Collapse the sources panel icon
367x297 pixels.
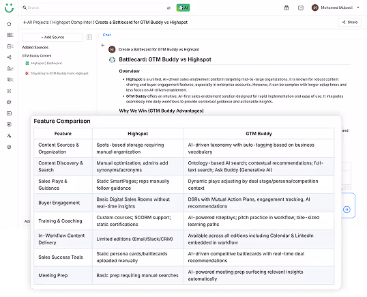(x=89, y=37)
